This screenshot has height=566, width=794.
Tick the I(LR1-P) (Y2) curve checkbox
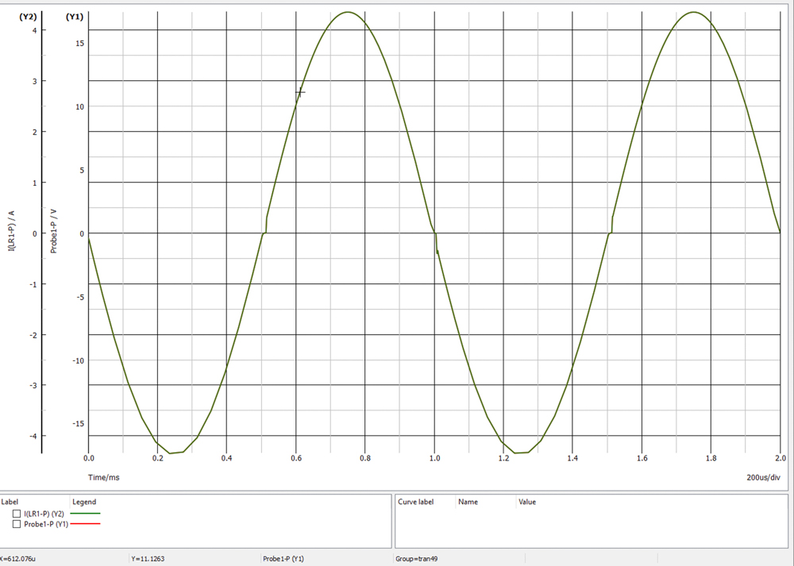point(17,514)
